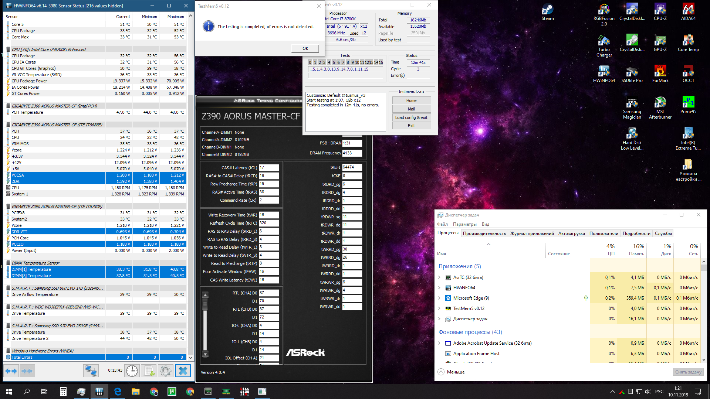Click the log file start icon

(149, 371)
